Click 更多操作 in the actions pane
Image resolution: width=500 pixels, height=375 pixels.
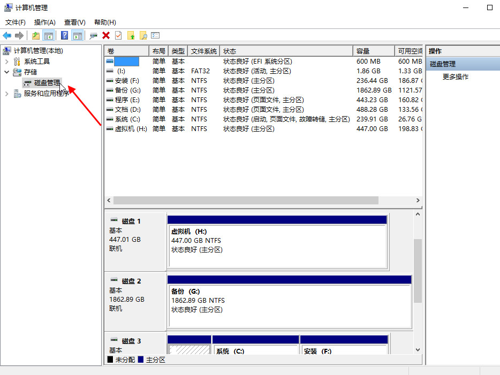pyautogui.click(x=455, y=77)
